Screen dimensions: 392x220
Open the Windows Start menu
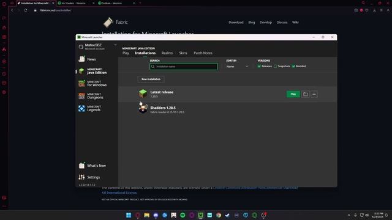[129, 215]
